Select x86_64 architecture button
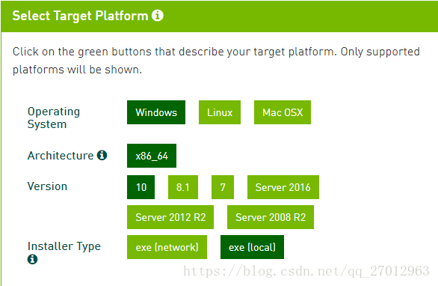The height and width of the screenshot is (286, 438). click(152, 156)
